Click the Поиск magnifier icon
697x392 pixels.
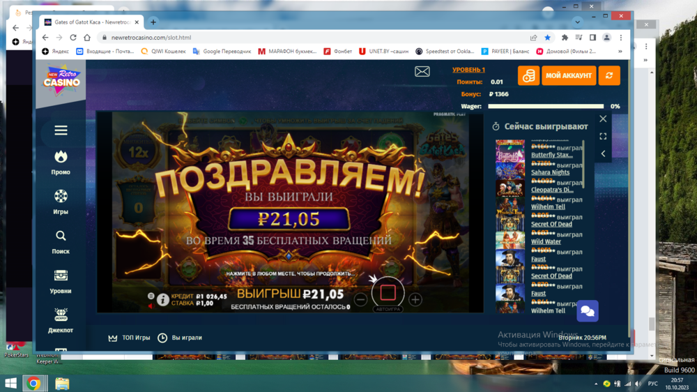coord(61,236)
